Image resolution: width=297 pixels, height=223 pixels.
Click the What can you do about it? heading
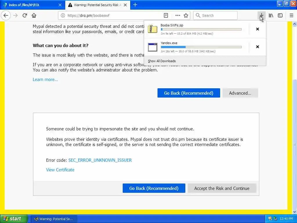coord(60,46)
